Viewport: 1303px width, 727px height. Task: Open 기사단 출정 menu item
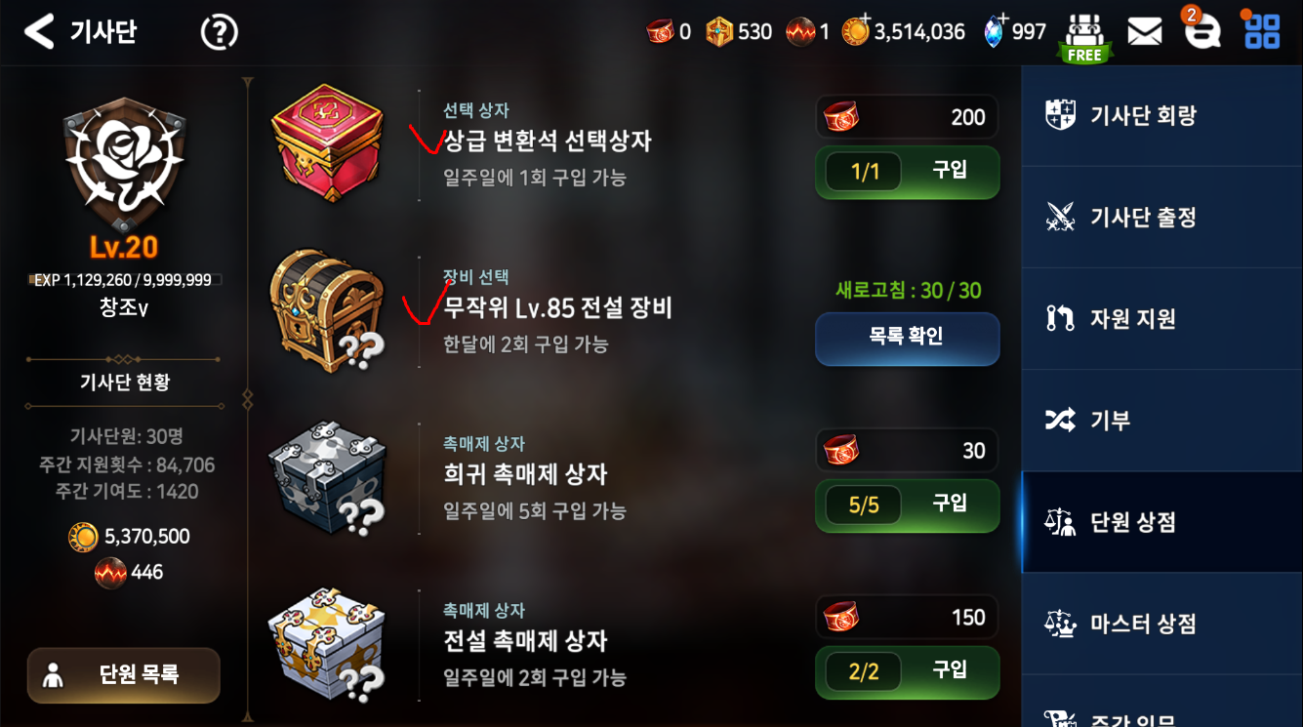[1161, 217]
